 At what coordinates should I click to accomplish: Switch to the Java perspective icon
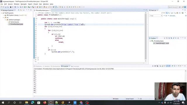185,7
